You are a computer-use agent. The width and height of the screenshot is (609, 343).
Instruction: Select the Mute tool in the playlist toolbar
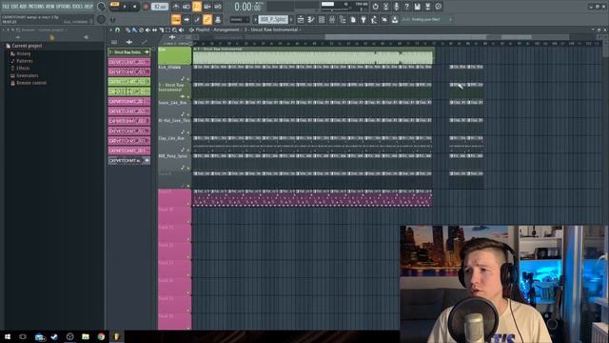pyautogui.click(x=147, y=30)
